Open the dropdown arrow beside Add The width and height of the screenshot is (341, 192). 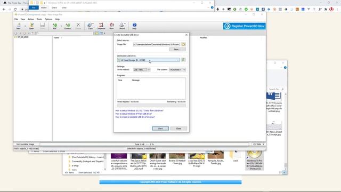click(61, 26)
